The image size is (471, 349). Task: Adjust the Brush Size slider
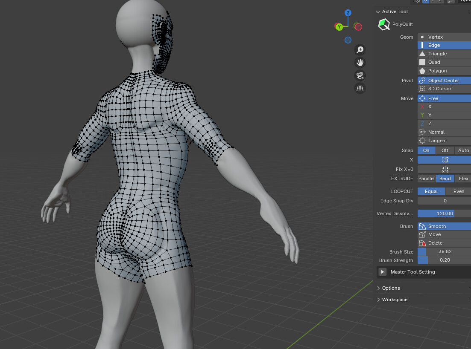click(444, 251)
